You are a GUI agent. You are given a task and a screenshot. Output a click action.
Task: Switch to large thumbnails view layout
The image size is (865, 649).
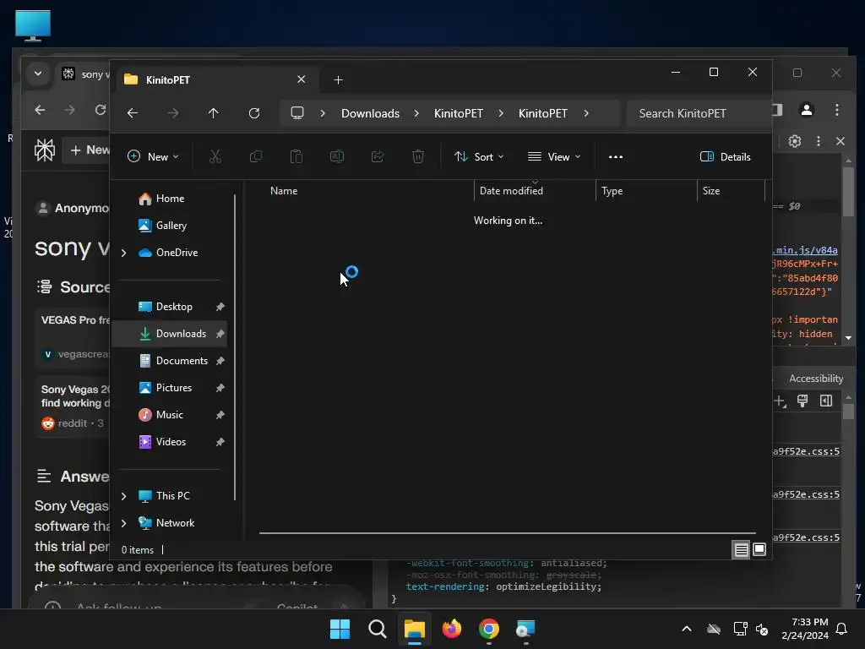[x=759, y=549]
